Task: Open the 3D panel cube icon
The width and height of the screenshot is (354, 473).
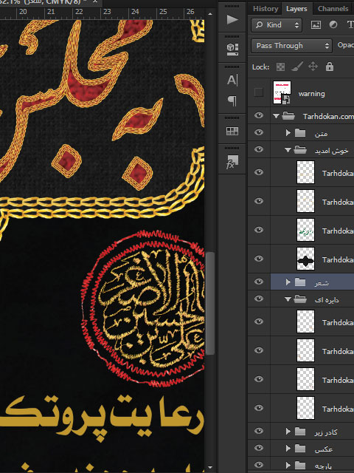Action: click(x=232, y=50)
